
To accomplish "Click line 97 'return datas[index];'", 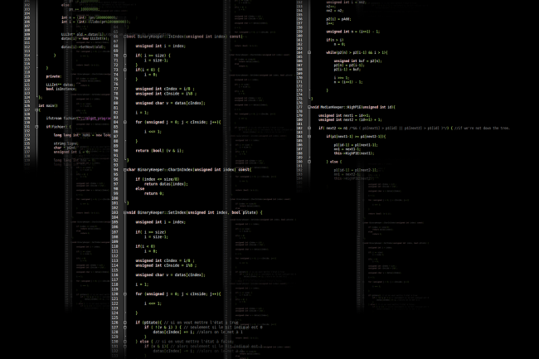I will click(167, 184).
